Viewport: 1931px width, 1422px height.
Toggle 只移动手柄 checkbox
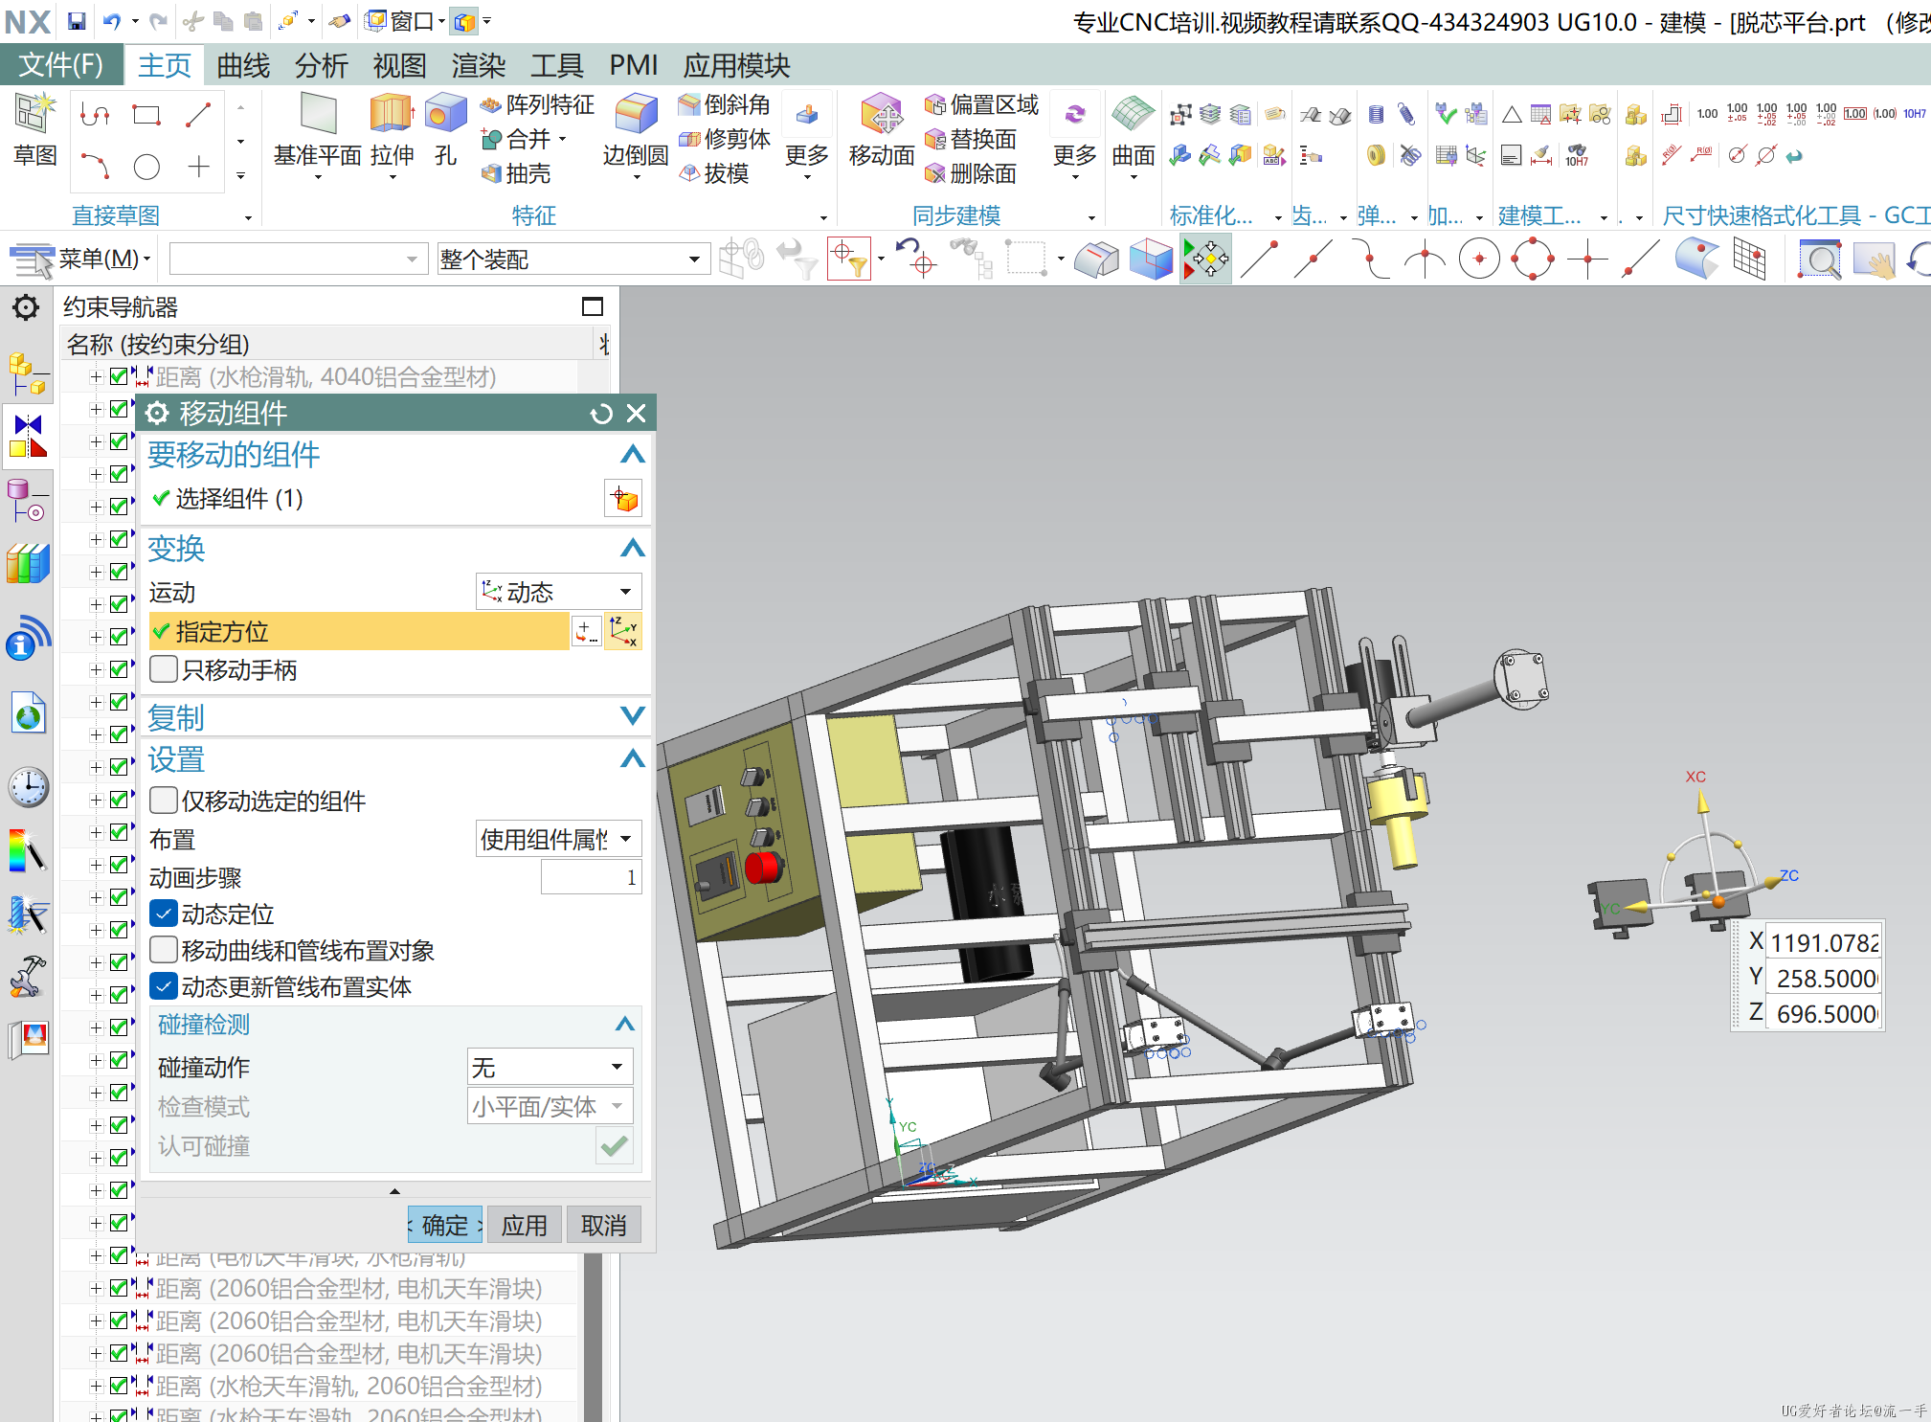coord(164,669)
